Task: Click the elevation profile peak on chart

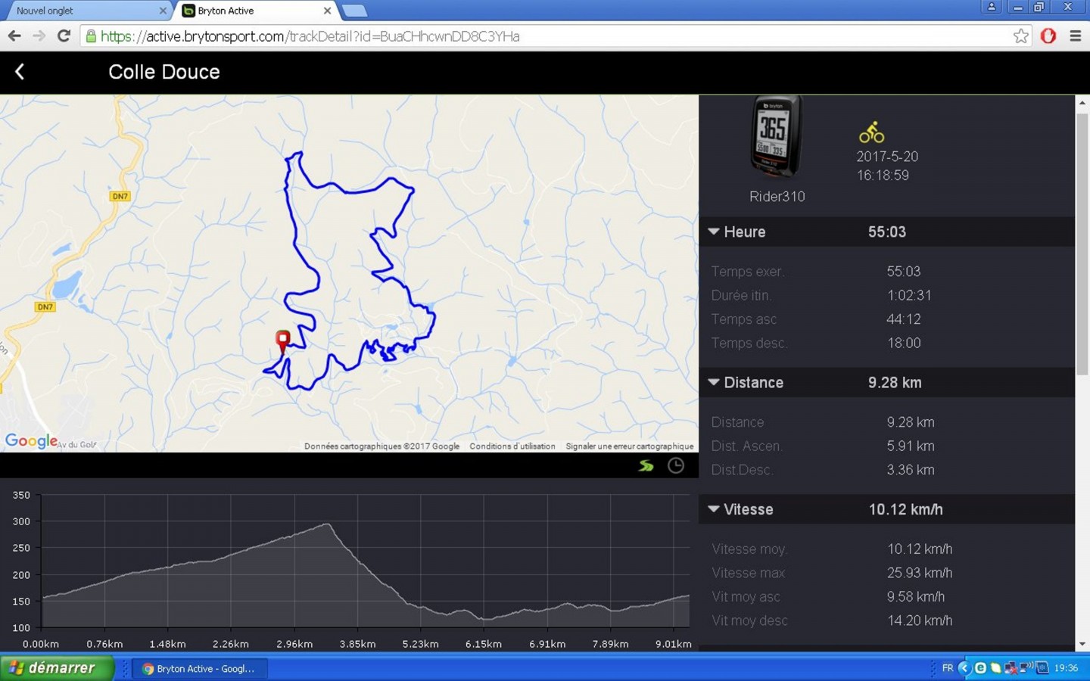Action: (328, 524)
